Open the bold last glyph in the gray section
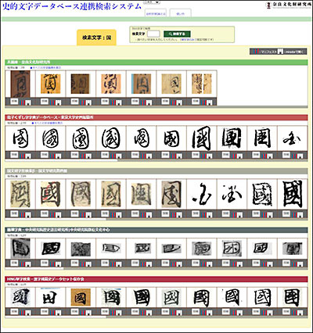The image size is (313, 333). [x=293, y=194]
